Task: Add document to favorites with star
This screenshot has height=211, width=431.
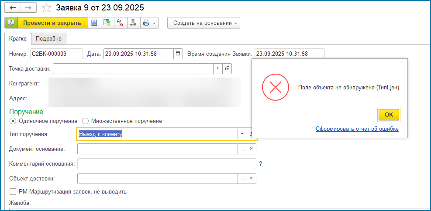Action: coord(46,8)
